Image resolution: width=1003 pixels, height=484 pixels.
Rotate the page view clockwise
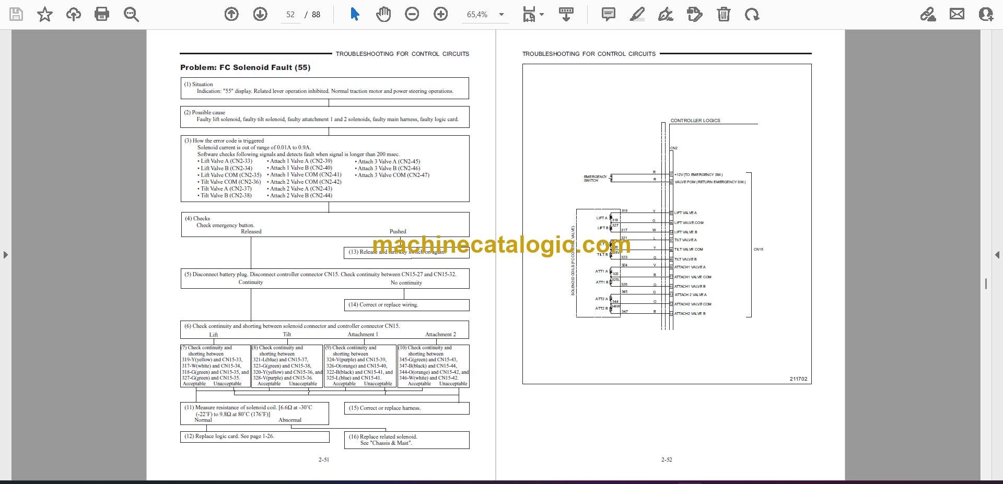752,14
